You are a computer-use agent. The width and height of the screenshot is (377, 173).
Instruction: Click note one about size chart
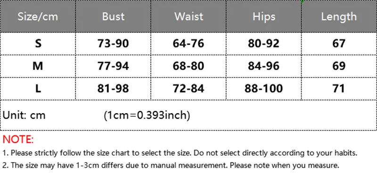[x=180, y=153]
